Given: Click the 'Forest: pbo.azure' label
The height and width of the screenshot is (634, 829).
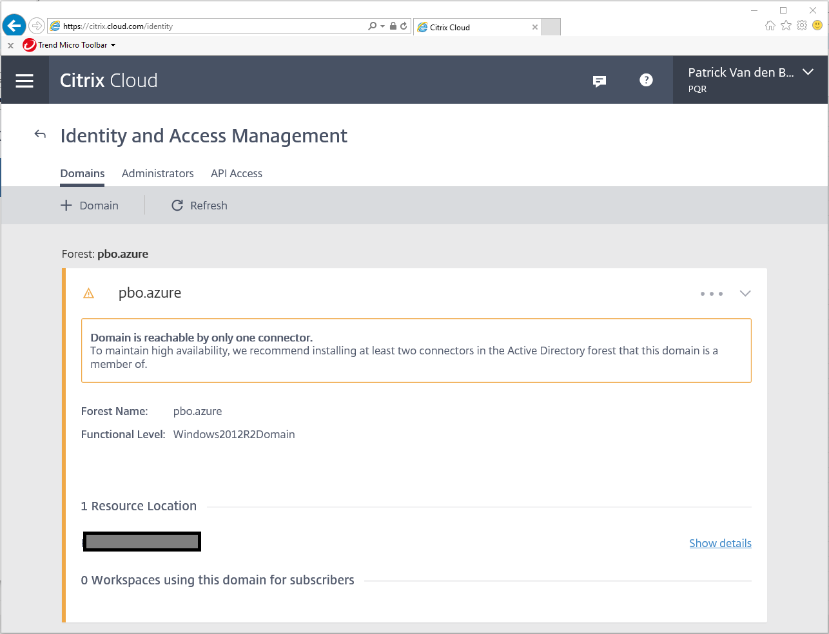Looking at the screenshot, I should coord(105,254).
